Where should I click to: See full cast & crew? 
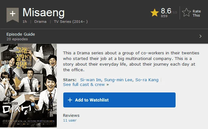(x=86, y=85)
